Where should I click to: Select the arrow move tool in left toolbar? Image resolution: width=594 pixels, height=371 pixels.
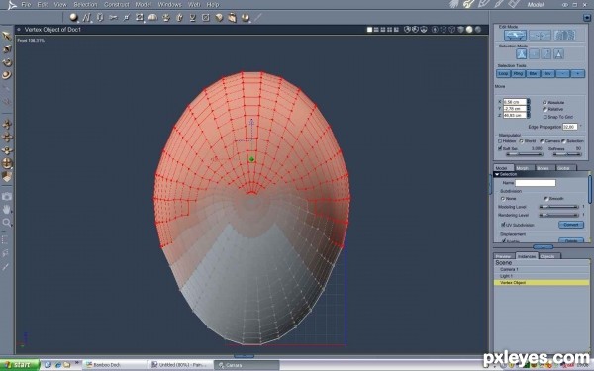[7, 36]
